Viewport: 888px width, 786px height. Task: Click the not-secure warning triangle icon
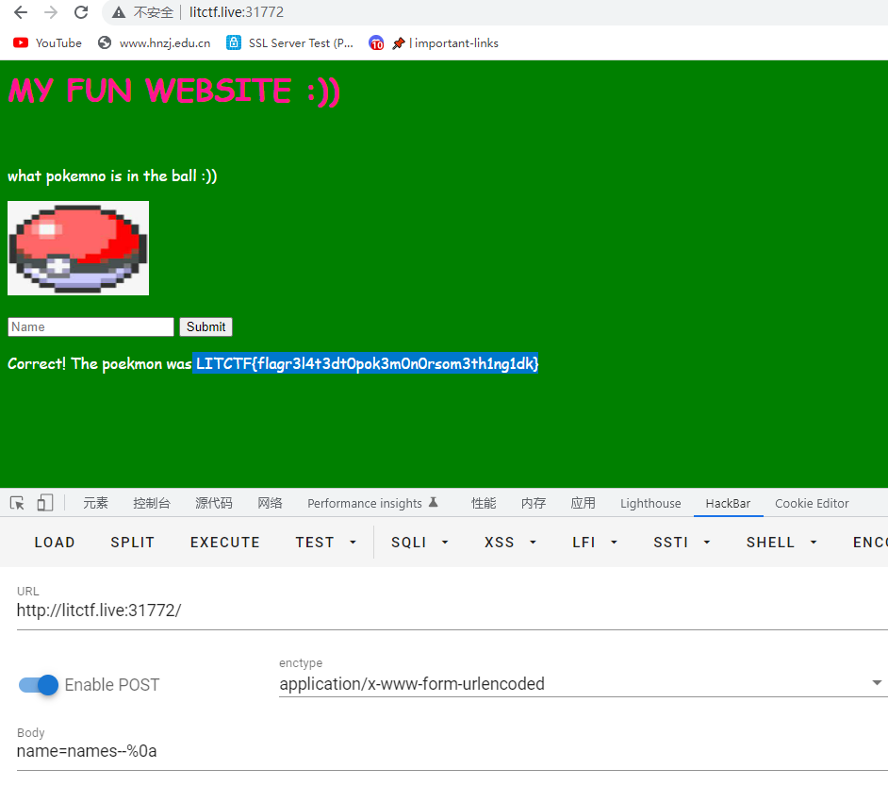click(119, 12)
